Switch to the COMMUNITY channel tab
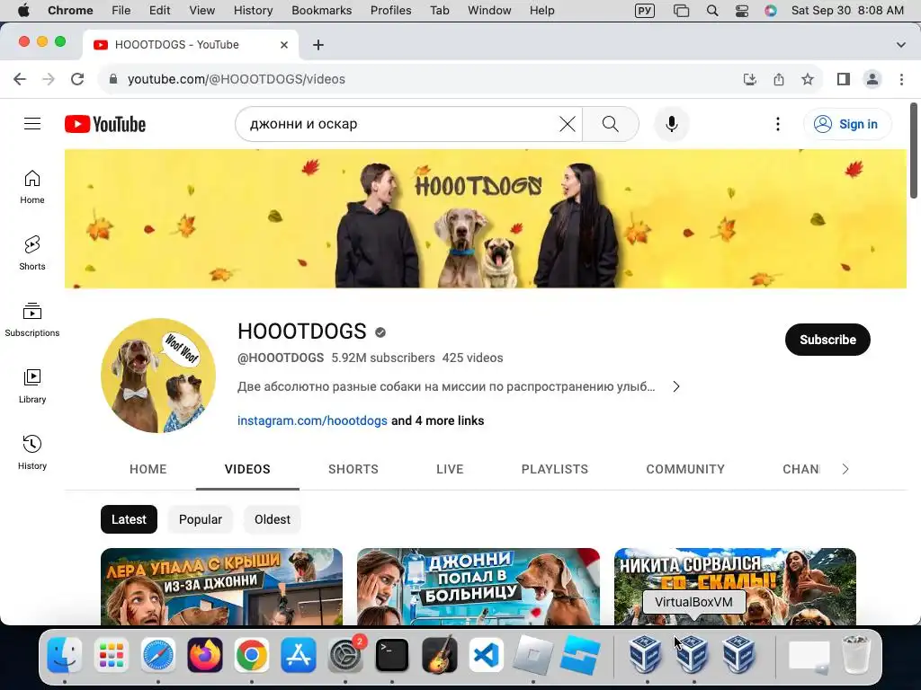921x690 pixels. click(x=685, y=469)
